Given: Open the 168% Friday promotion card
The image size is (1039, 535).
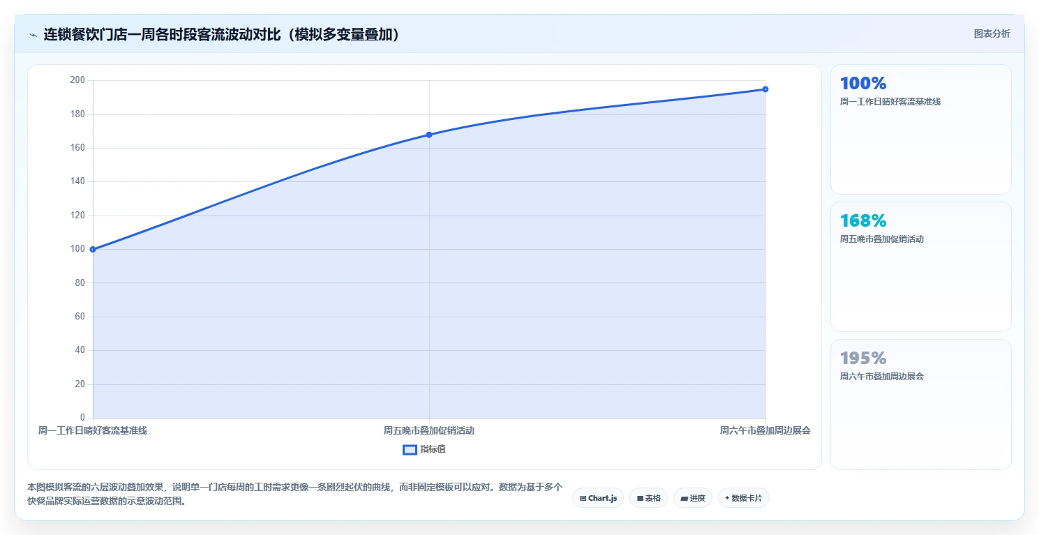Looking at the screenshot, I should point(920,266).
